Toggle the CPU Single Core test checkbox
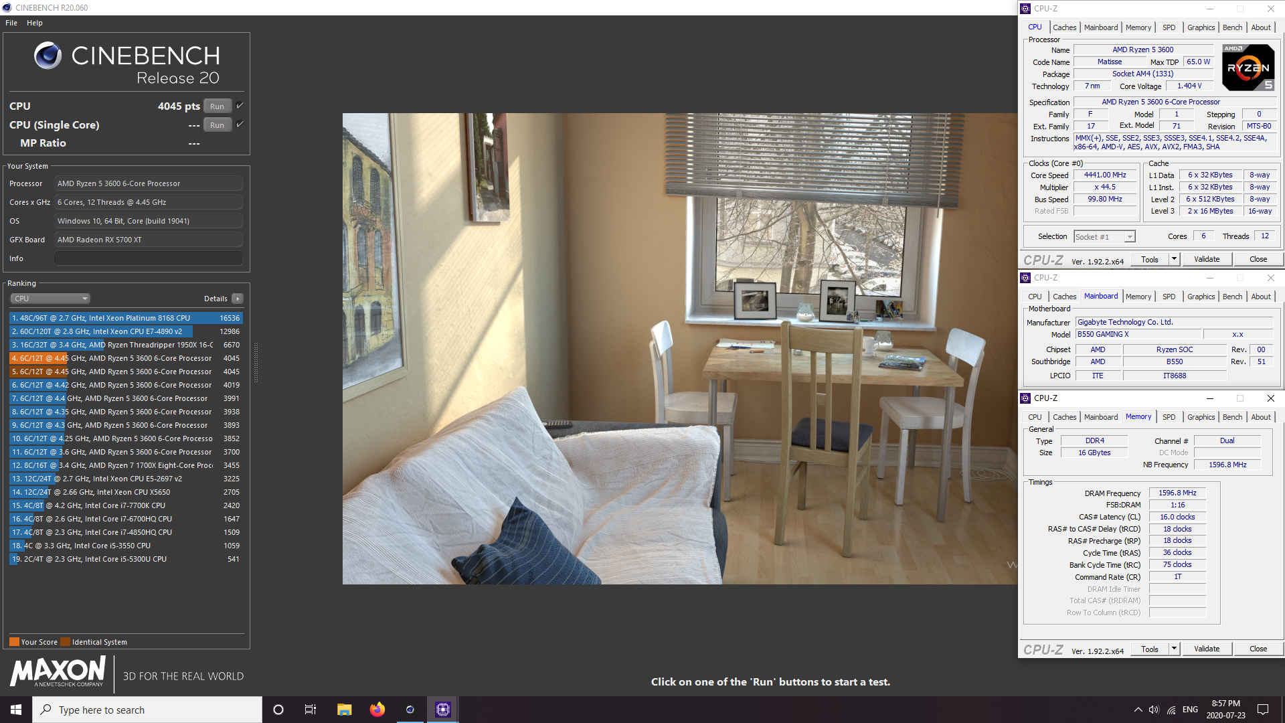The height and width of the screenshot is (723, 1285). tap(240, 125)
